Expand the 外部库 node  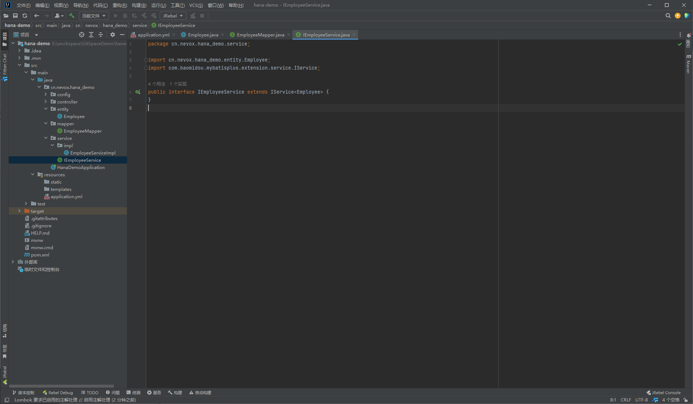tap(13, 262)
